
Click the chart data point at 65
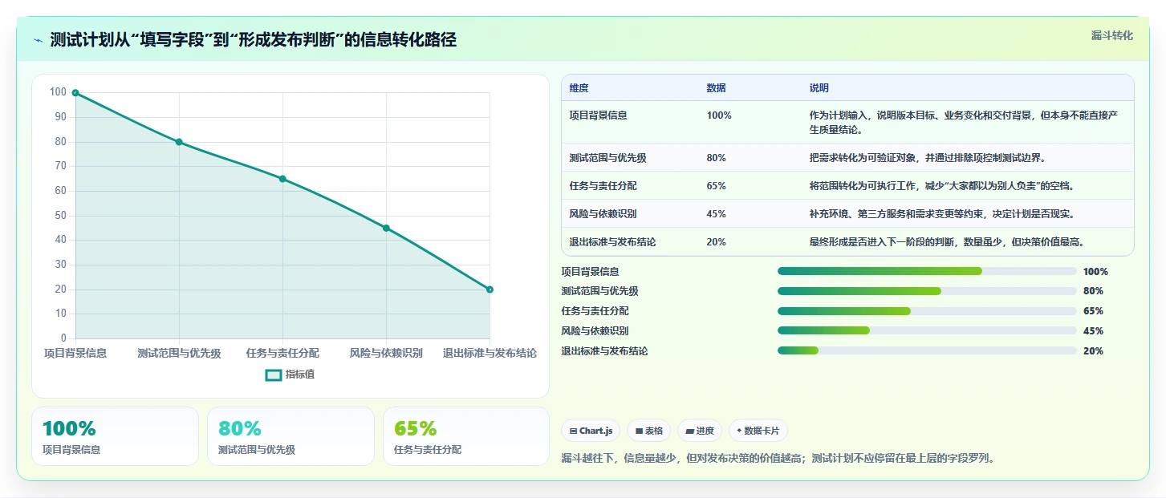click(x=282, y=179)
